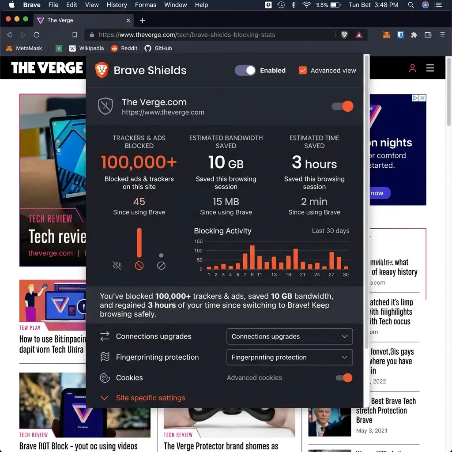Open Brave hamburger main menu
Screen dimensions: 452x452
click(442, 35)
